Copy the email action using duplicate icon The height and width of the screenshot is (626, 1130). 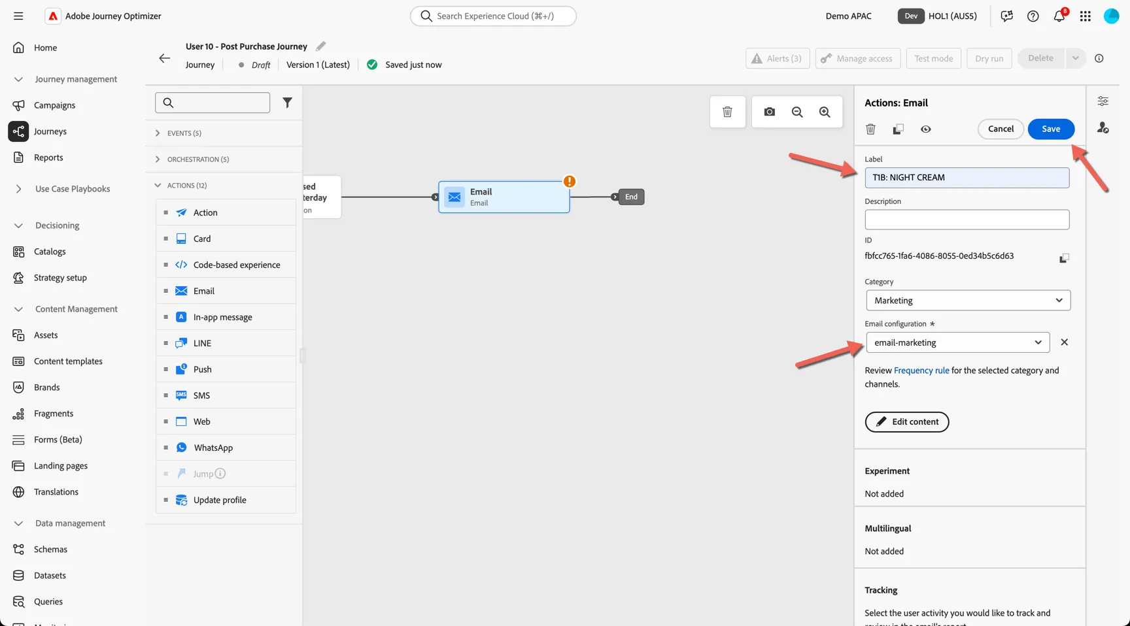click(899, 129)
